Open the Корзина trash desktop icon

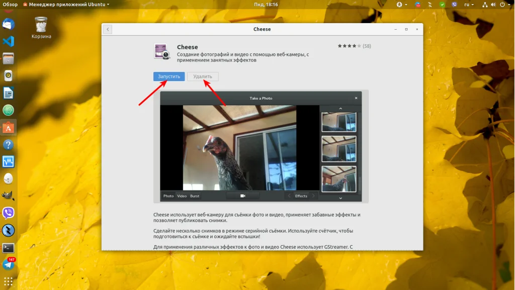[41, 28]
